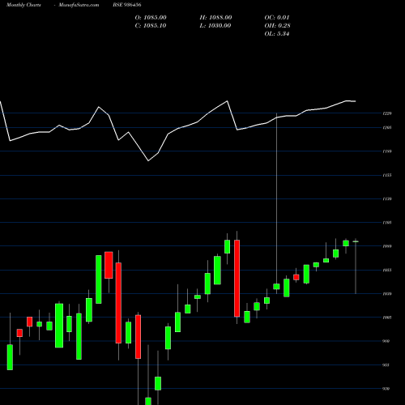Viewport: 405px width, 405px height.
Task: Click the 'MunafaSutra.com' site label
Action: point(79,5)
